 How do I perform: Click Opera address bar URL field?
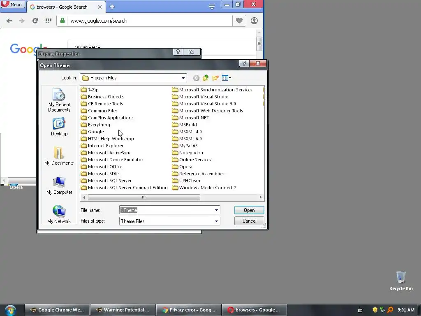pyautogui.click(x=149, y=21)
